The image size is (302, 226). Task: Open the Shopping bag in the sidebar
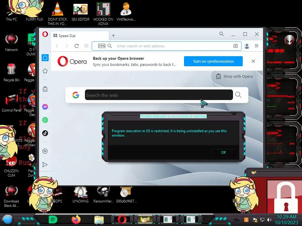pos(45,89)
